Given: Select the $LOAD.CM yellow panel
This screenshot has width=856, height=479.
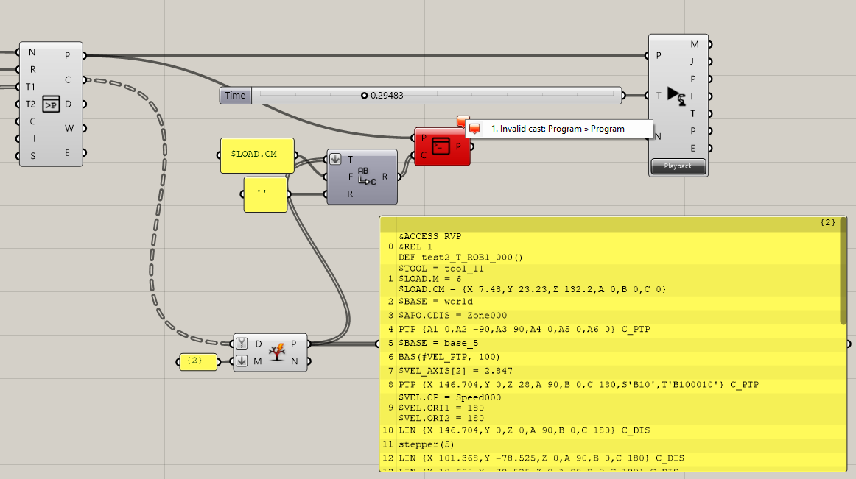Looking at the screenshot, I should 257,155.
